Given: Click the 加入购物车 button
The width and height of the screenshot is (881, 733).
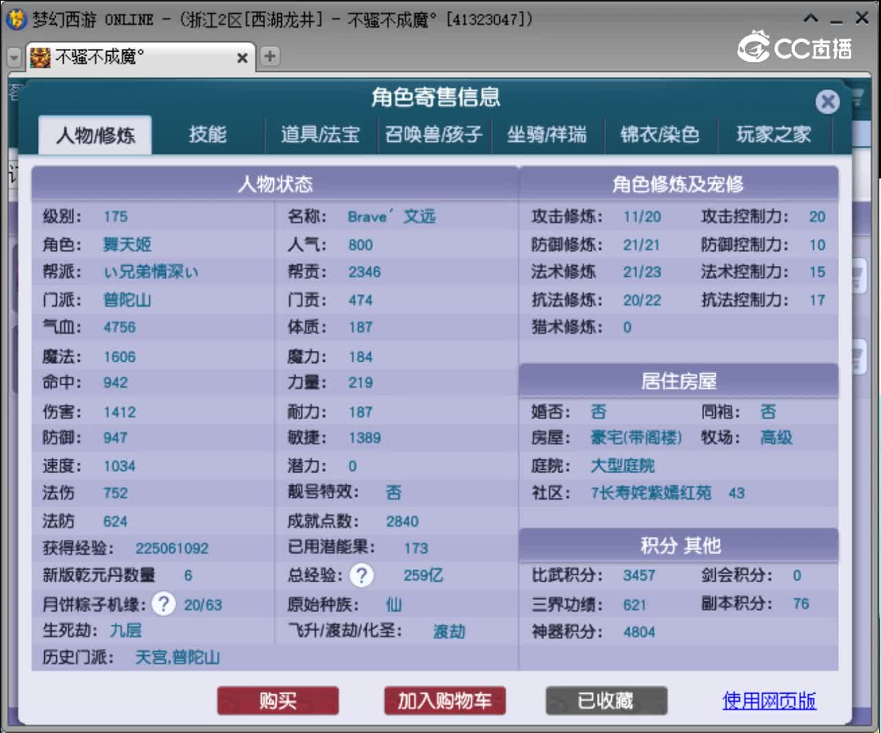Looking at the screenshot, I should point(445,701).
